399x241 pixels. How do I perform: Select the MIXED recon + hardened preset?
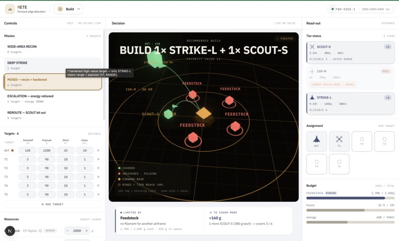52,82
